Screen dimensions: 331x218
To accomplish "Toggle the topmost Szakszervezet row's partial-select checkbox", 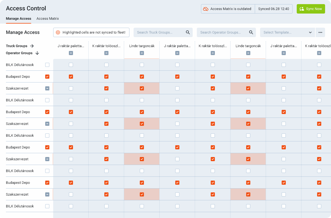I will [x=47, y=88].
